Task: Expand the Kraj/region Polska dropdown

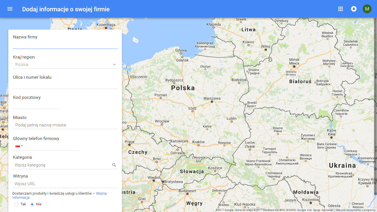Action: point(65,65)
